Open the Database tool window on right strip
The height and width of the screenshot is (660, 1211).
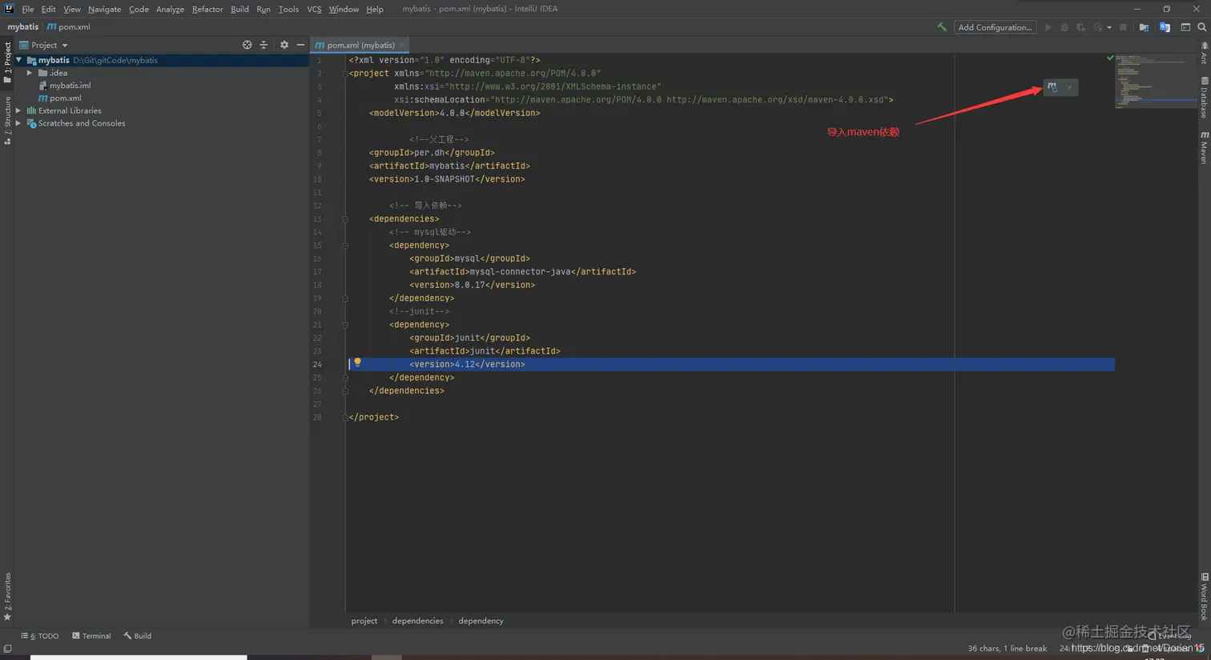(x=1204, y=97)
